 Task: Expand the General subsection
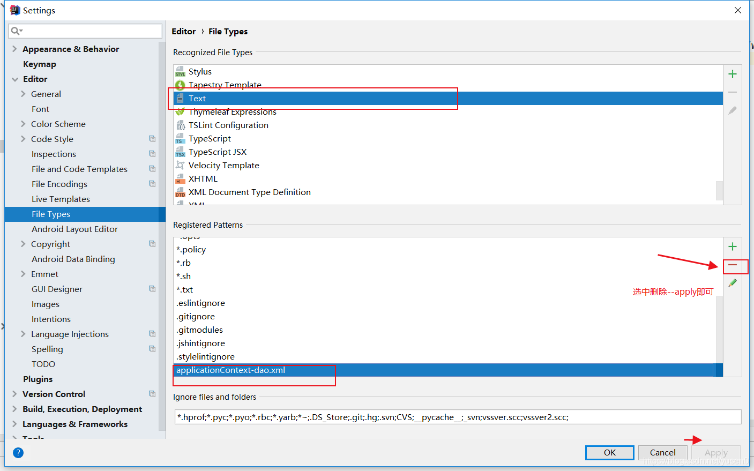23,94
